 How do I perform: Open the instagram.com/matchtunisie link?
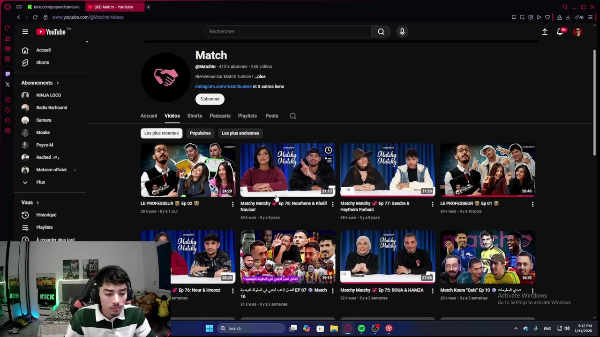224,87
